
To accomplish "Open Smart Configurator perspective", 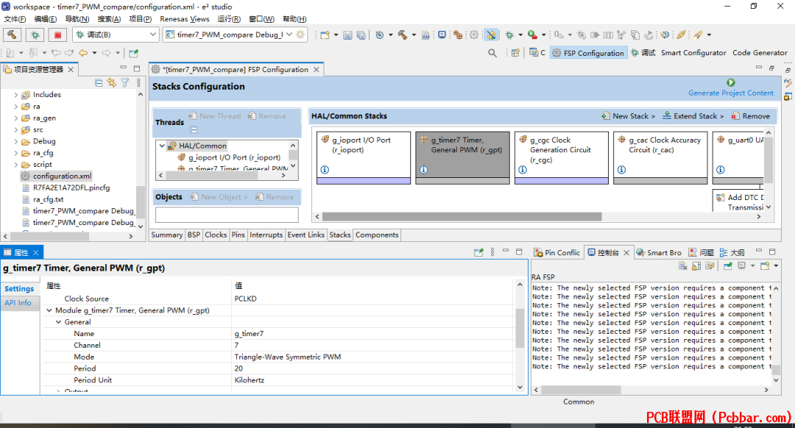I will coord(693,53).
